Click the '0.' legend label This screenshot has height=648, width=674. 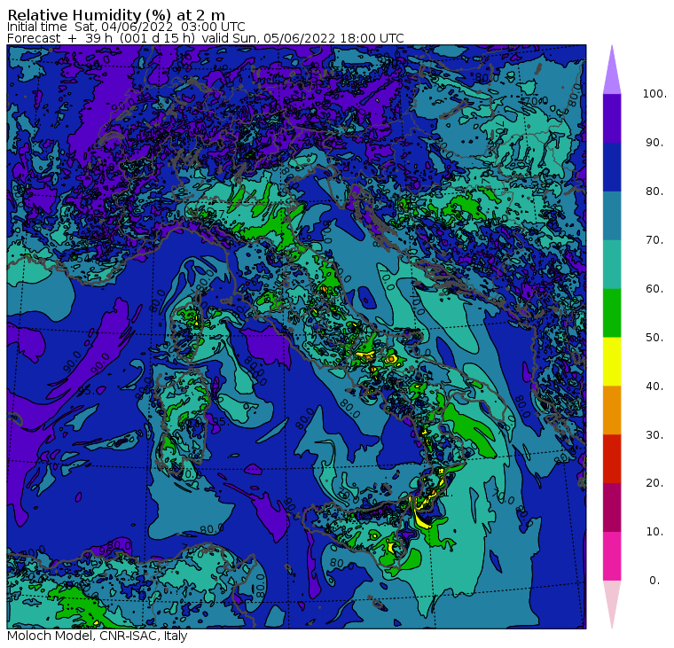coord(654,581)
